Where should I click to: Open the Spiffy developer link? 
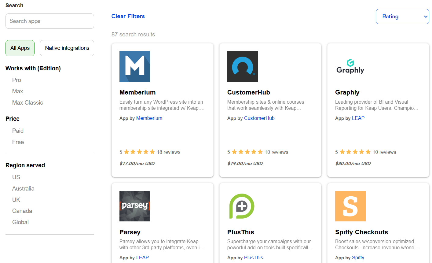click(358, 257)
